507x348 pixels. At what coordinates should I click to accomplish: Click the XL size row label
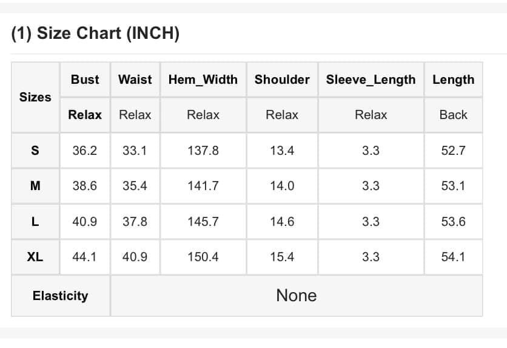coord(35,257)
